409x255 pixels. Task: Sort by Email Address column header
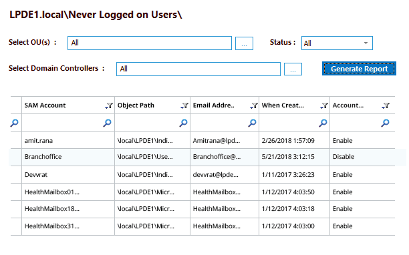tap(214, 105)
